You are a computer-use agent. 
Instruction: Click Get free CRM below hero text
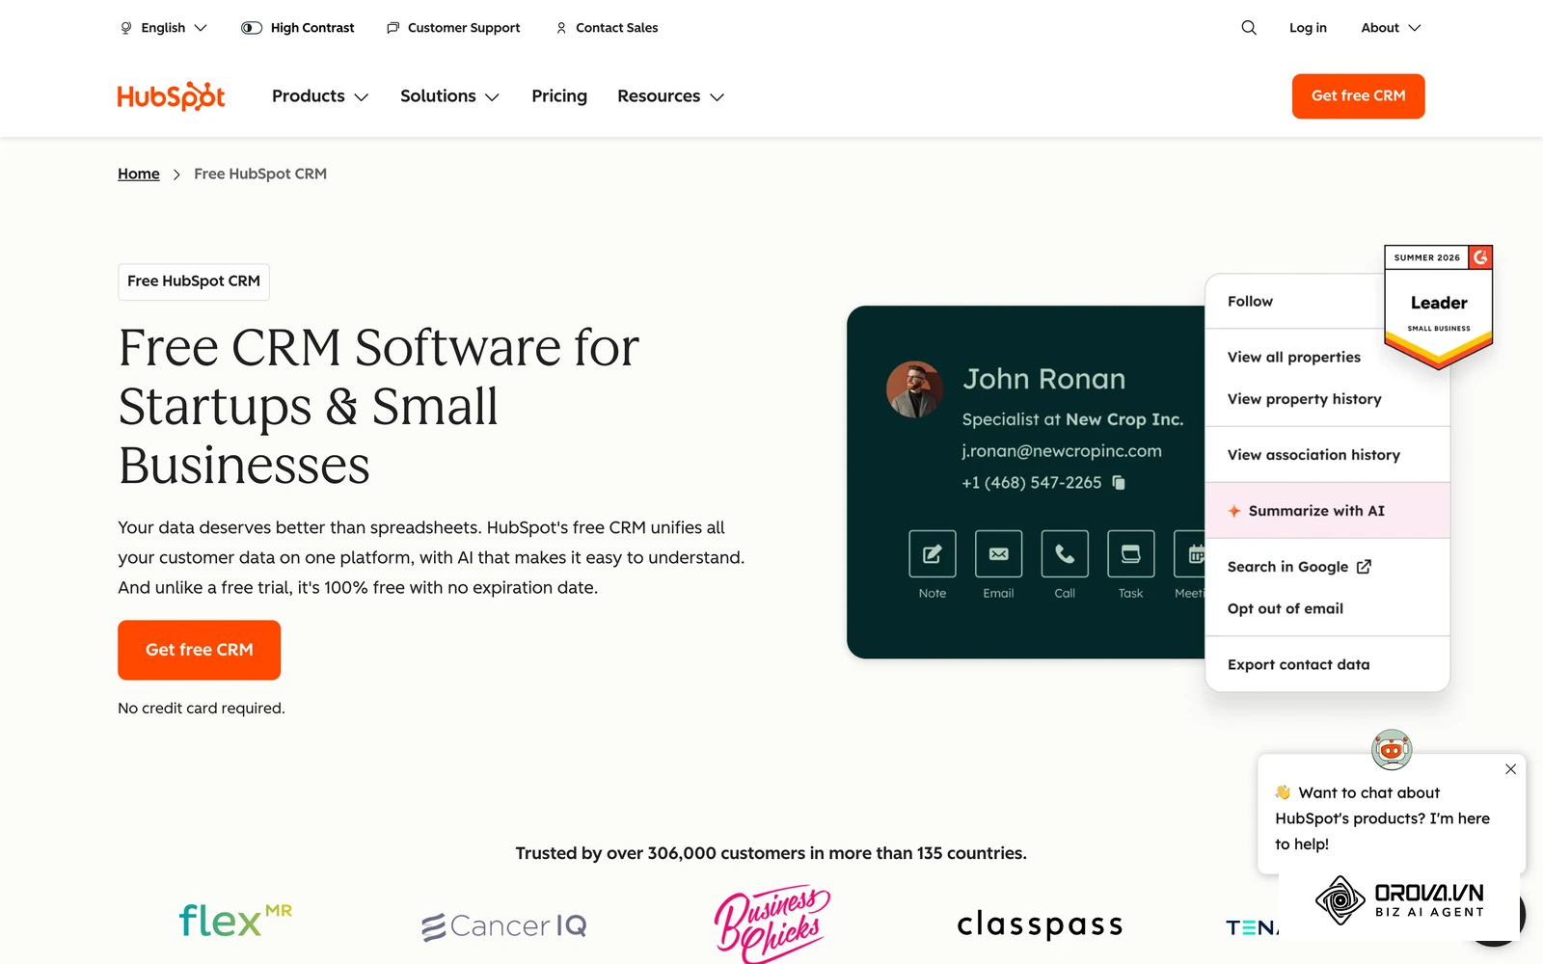click(x=199, y=650)
